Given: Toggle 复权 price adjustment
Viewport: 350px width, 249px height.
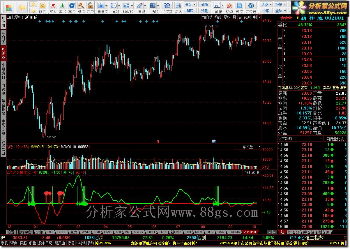Looking at the screenshot, I should click(x=227, y=17).
